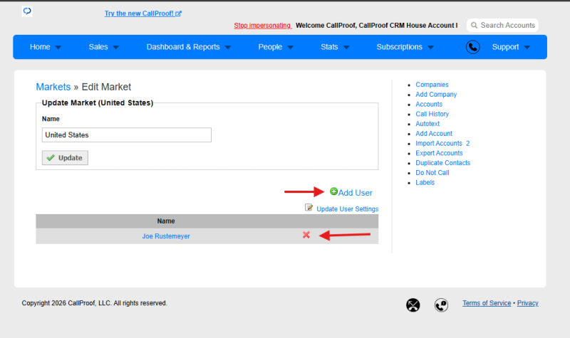Open Export Accounts sidebar link
Viewport: 570px width, 338px height.
click(439, 153)
